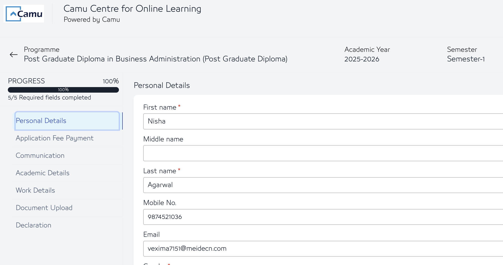Click the progress bar showing 100%
This screenshot has width=503, height=265.
click(x=63, y=90)
